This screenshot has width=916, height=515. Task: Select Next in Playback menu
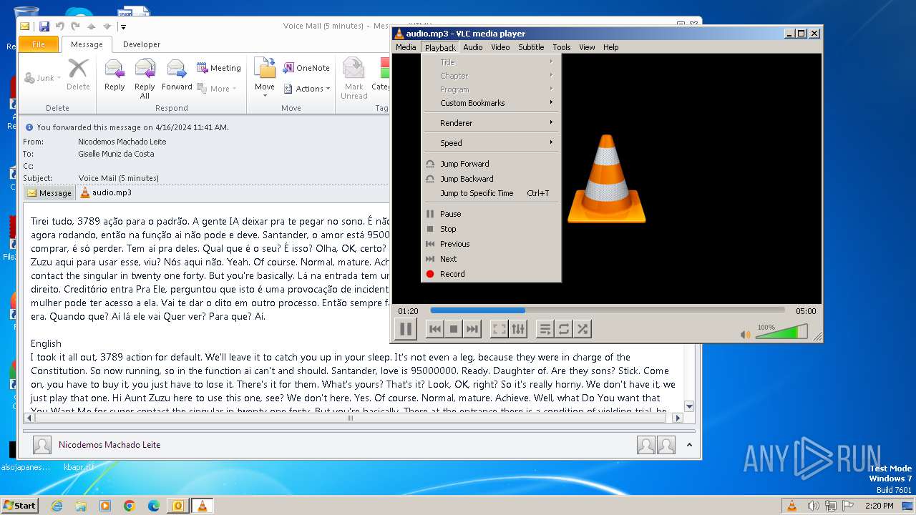coord(491,259)
